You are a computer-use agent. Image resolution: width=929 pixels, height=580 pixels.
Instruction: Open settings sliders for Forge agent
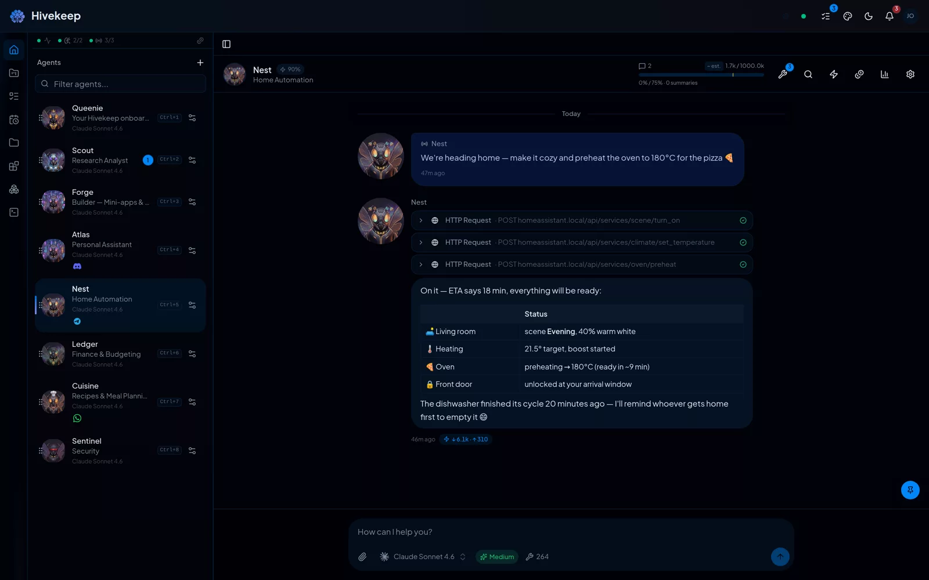coord(192,202)
